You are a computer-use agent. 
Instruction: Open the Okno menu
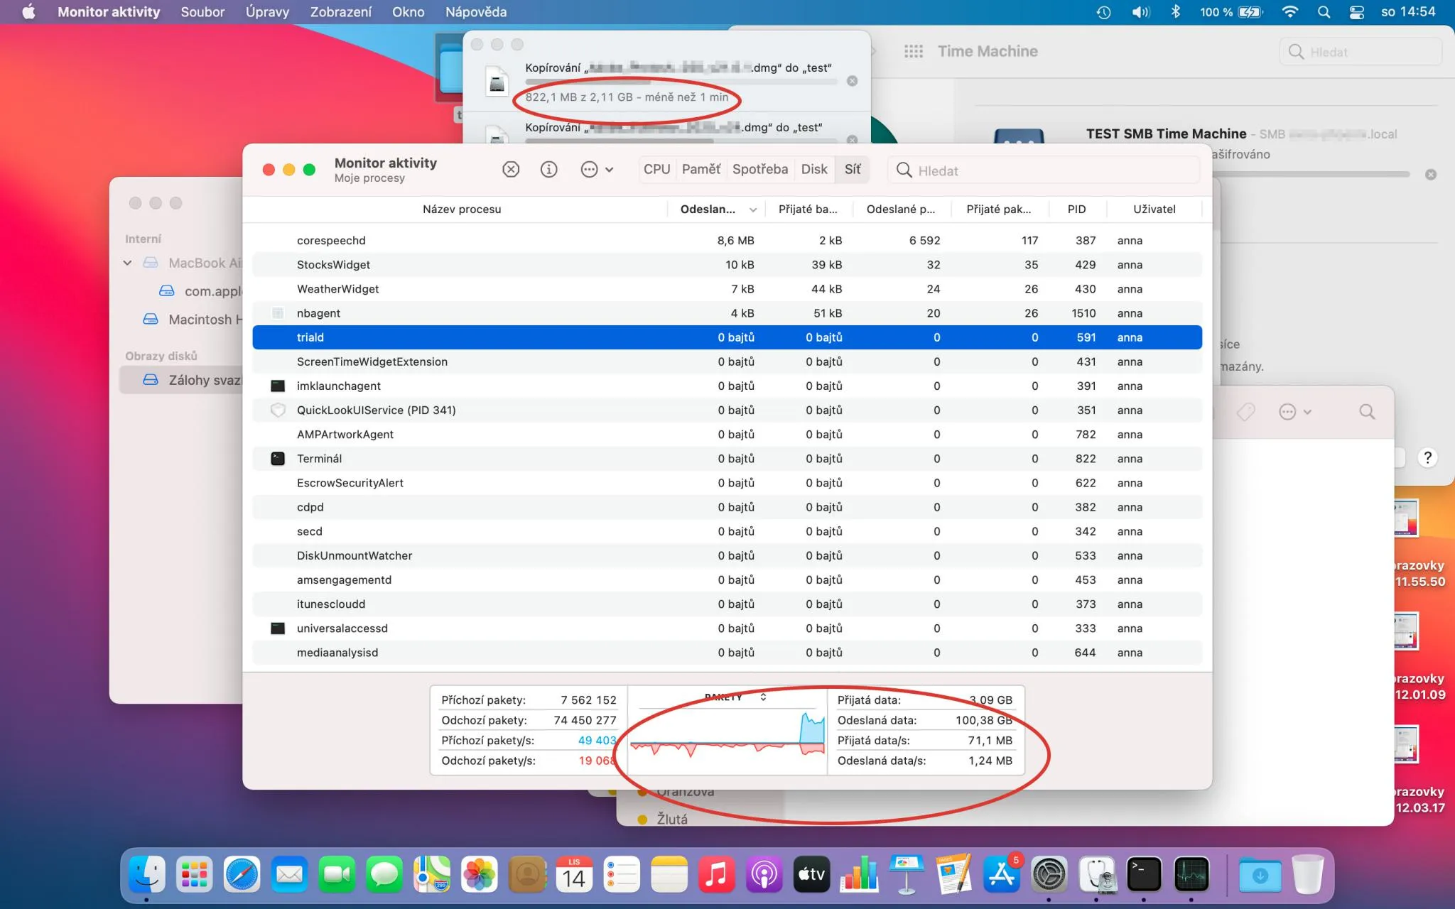(409, 12)
